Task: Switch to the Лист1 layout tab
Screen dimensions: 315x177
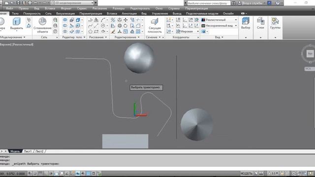Action: click(x=28, y=151)
